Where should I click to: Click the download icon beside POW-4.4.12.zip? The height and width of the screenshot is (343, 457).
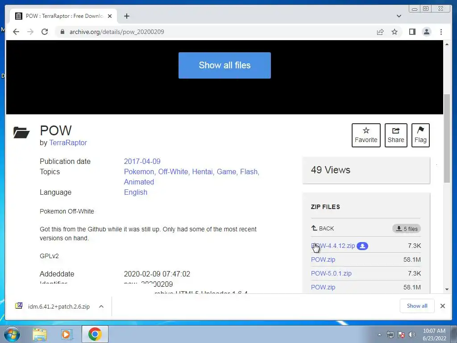pos(362,246)
